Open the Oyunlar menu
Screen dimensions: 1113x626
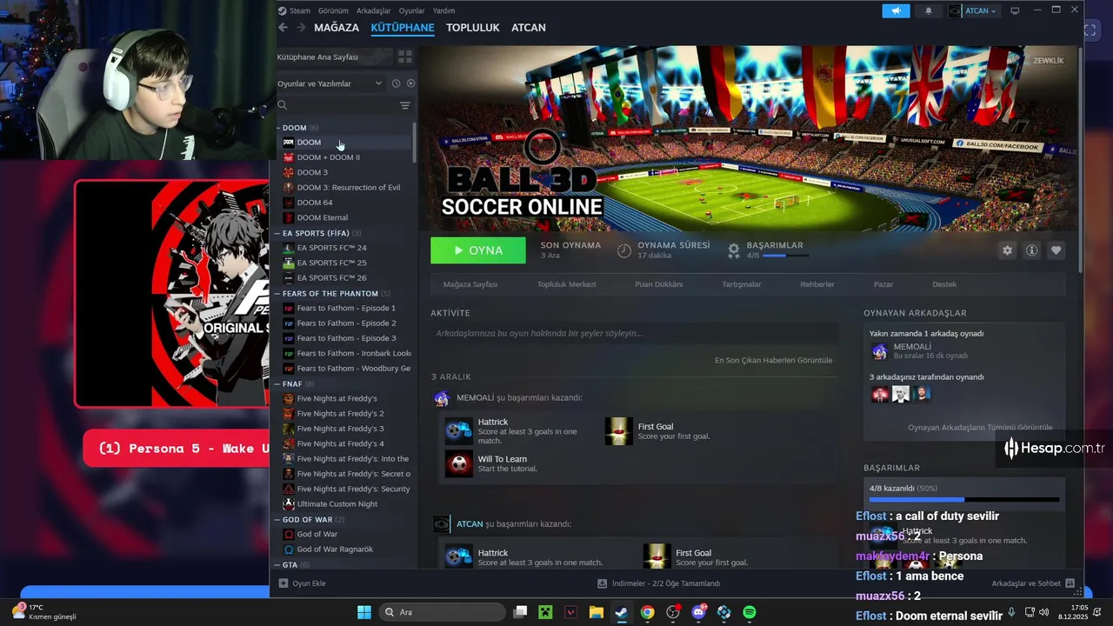coord(411,10)
